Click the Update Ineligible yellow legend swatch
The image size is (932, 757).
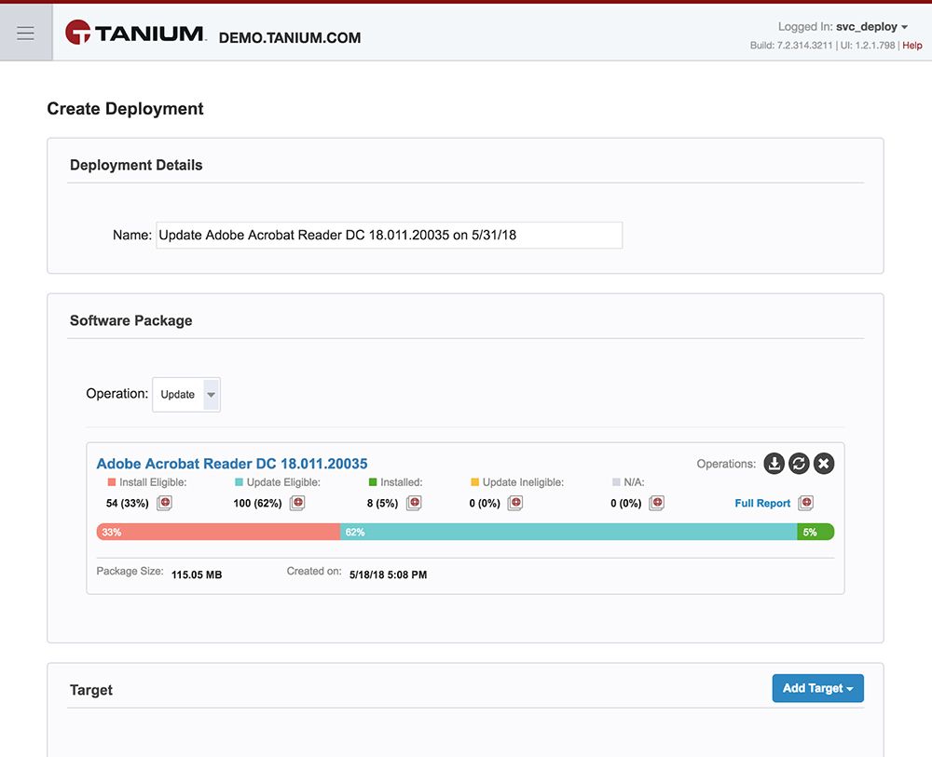pos(475,482)
